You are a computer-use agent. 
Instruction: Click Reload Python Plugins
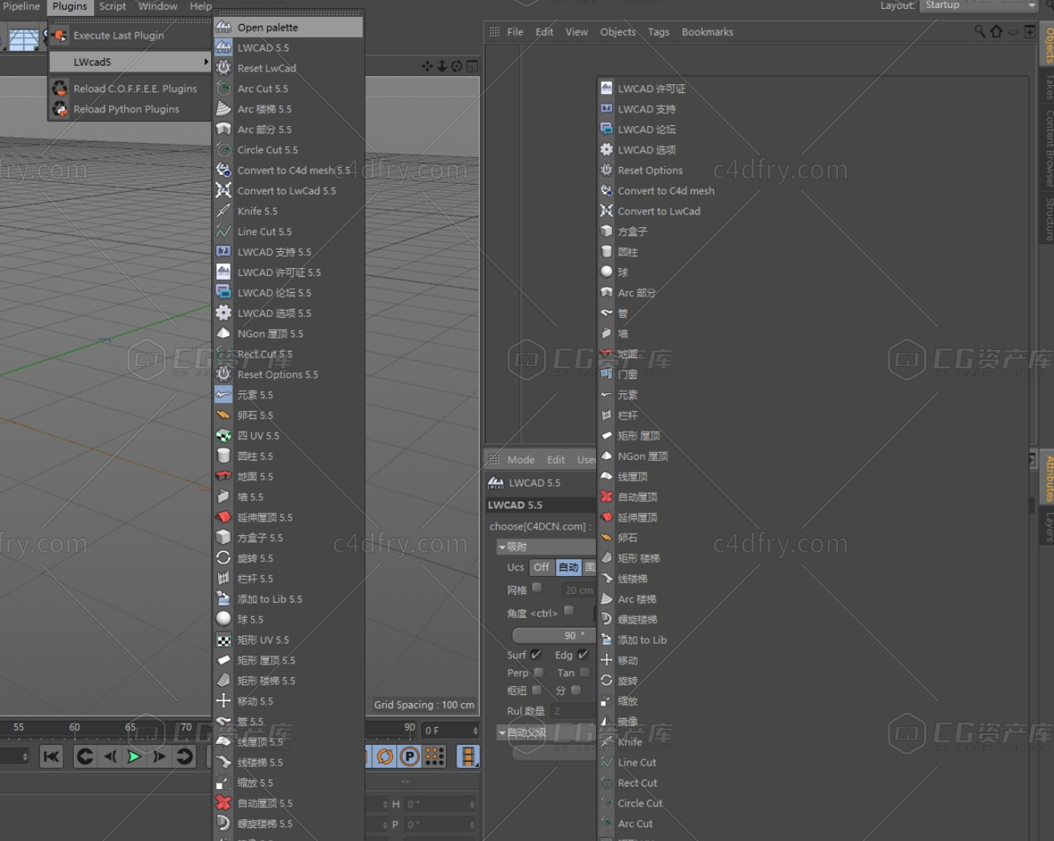coord(130,109)
